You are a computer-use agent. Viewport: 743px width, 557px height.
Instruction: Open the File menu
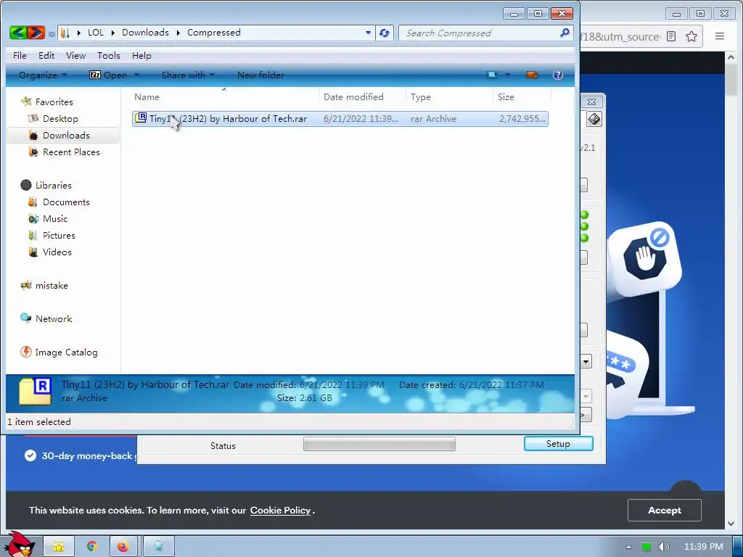click(20, 56)
